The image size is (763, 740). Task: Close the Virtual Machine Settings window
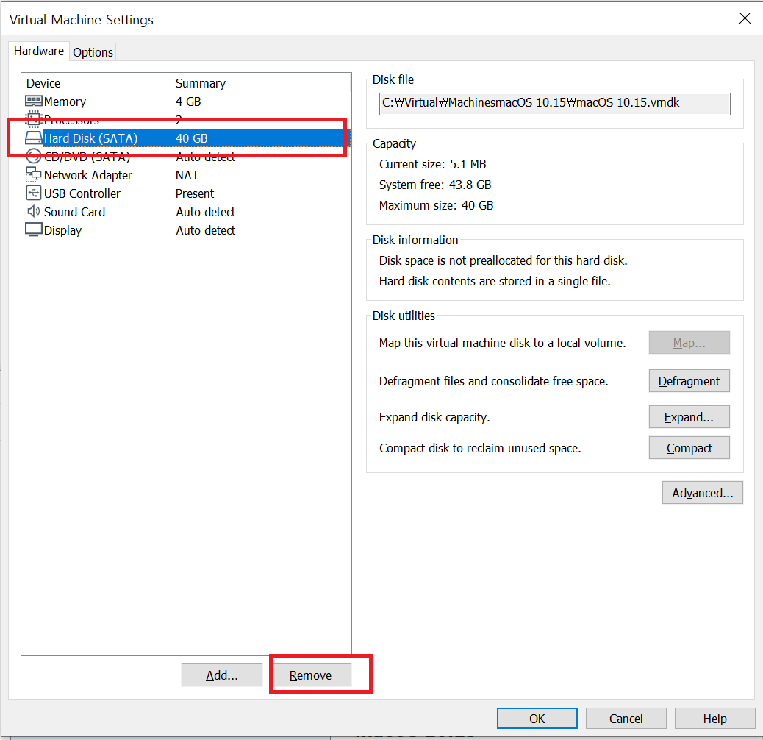coord(745,19)
